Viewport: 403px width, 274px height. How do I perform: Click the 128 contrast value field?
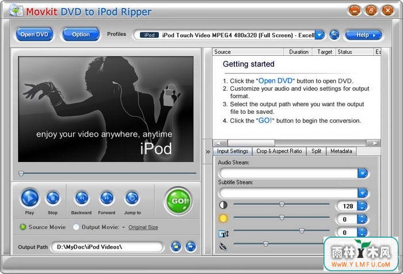point(347,206)
